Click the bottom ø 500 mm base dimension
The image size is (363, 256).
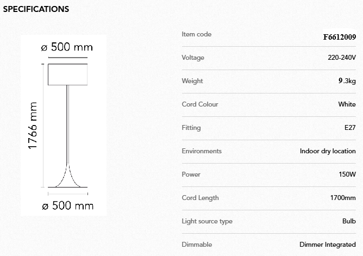click(67, 206)
